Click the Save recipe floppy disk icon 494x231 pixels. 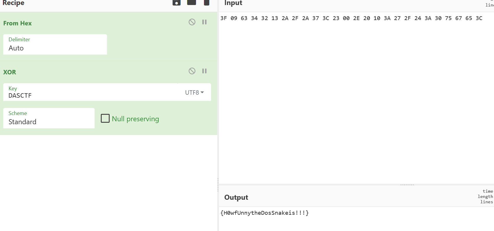point(177,3)
